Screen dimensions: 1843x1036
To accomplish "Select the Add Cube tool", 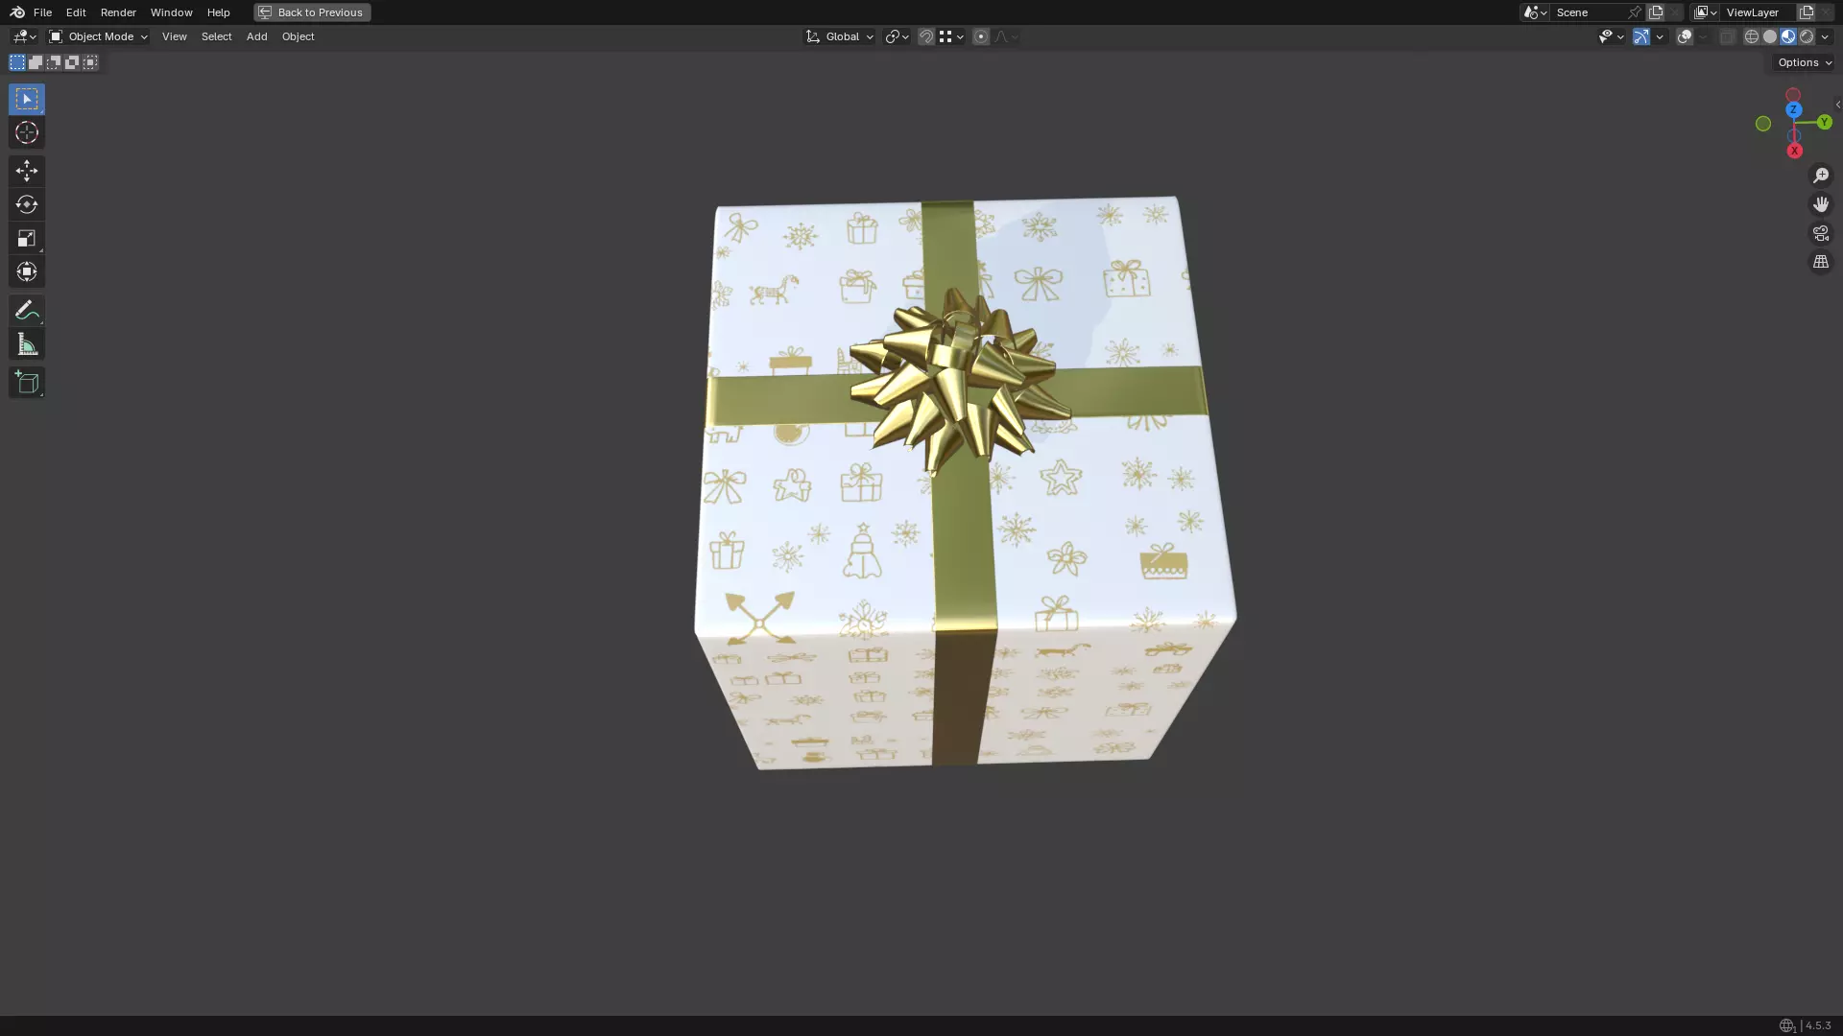I will [x=27, y=383].
